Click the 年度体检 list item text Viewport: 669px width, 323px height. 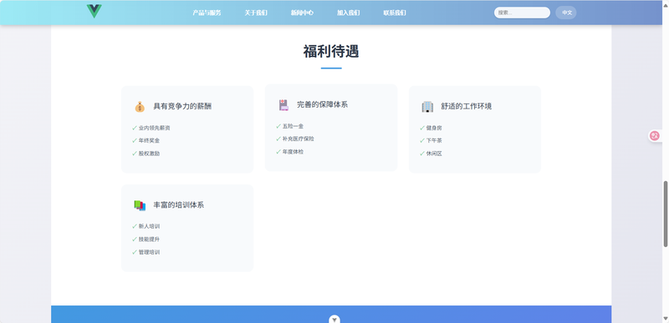click(294, 152)
